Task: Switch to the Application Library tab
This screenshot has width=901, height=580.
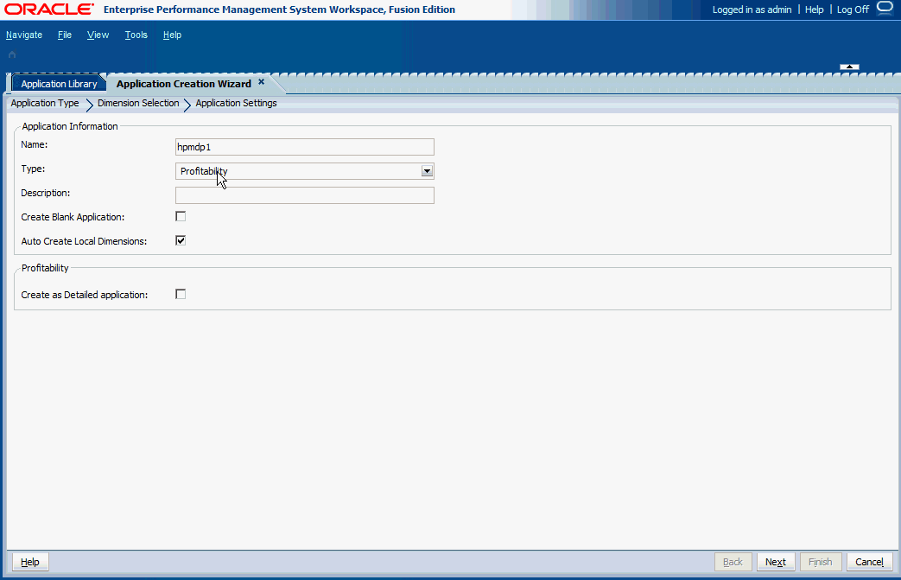Action: click(x=60, y=84)
